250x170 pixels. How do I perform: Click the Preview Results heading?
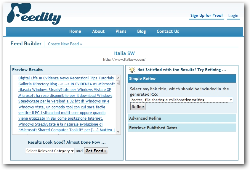pyautogui.click(x=28, y=70)
